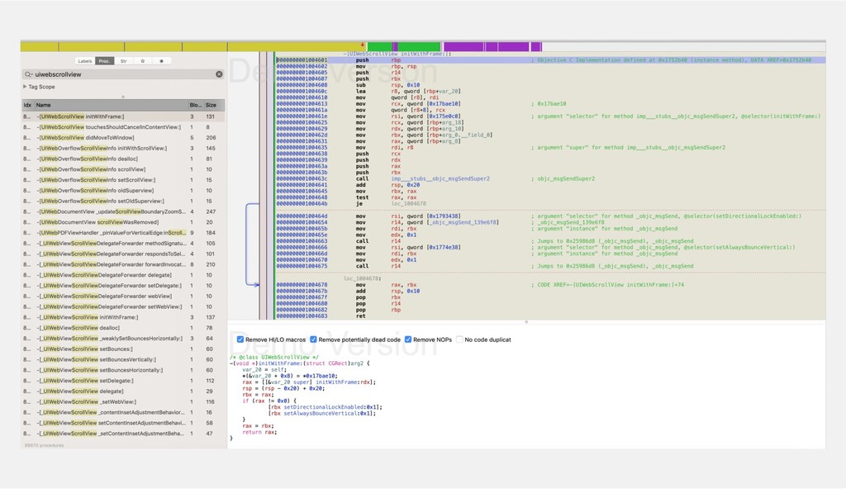Select -[UIWebScrollView initWithFrame:] procedure row
This screenshot has height=489, width=846.
123,116
